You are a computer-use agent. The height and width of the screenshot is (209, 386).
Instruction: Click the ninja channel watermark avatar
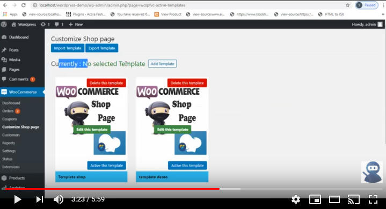click(372, 172)
